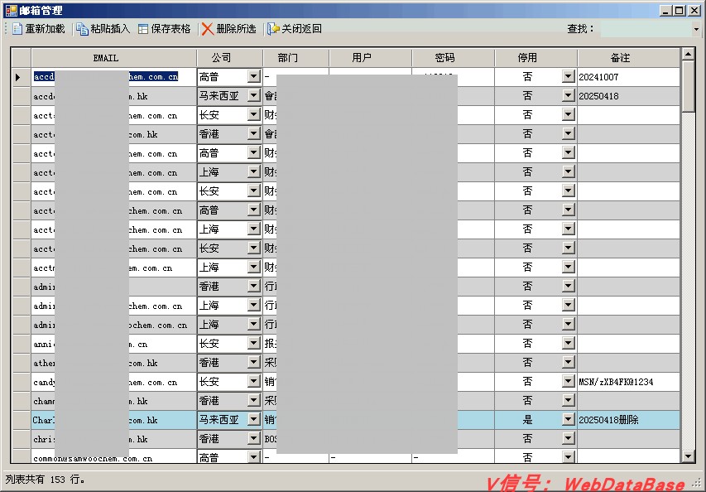This screenshot has width=706, height=492.
Task: Open 香港 company dropdown in the chamn row
Action: tap(253, 401)
